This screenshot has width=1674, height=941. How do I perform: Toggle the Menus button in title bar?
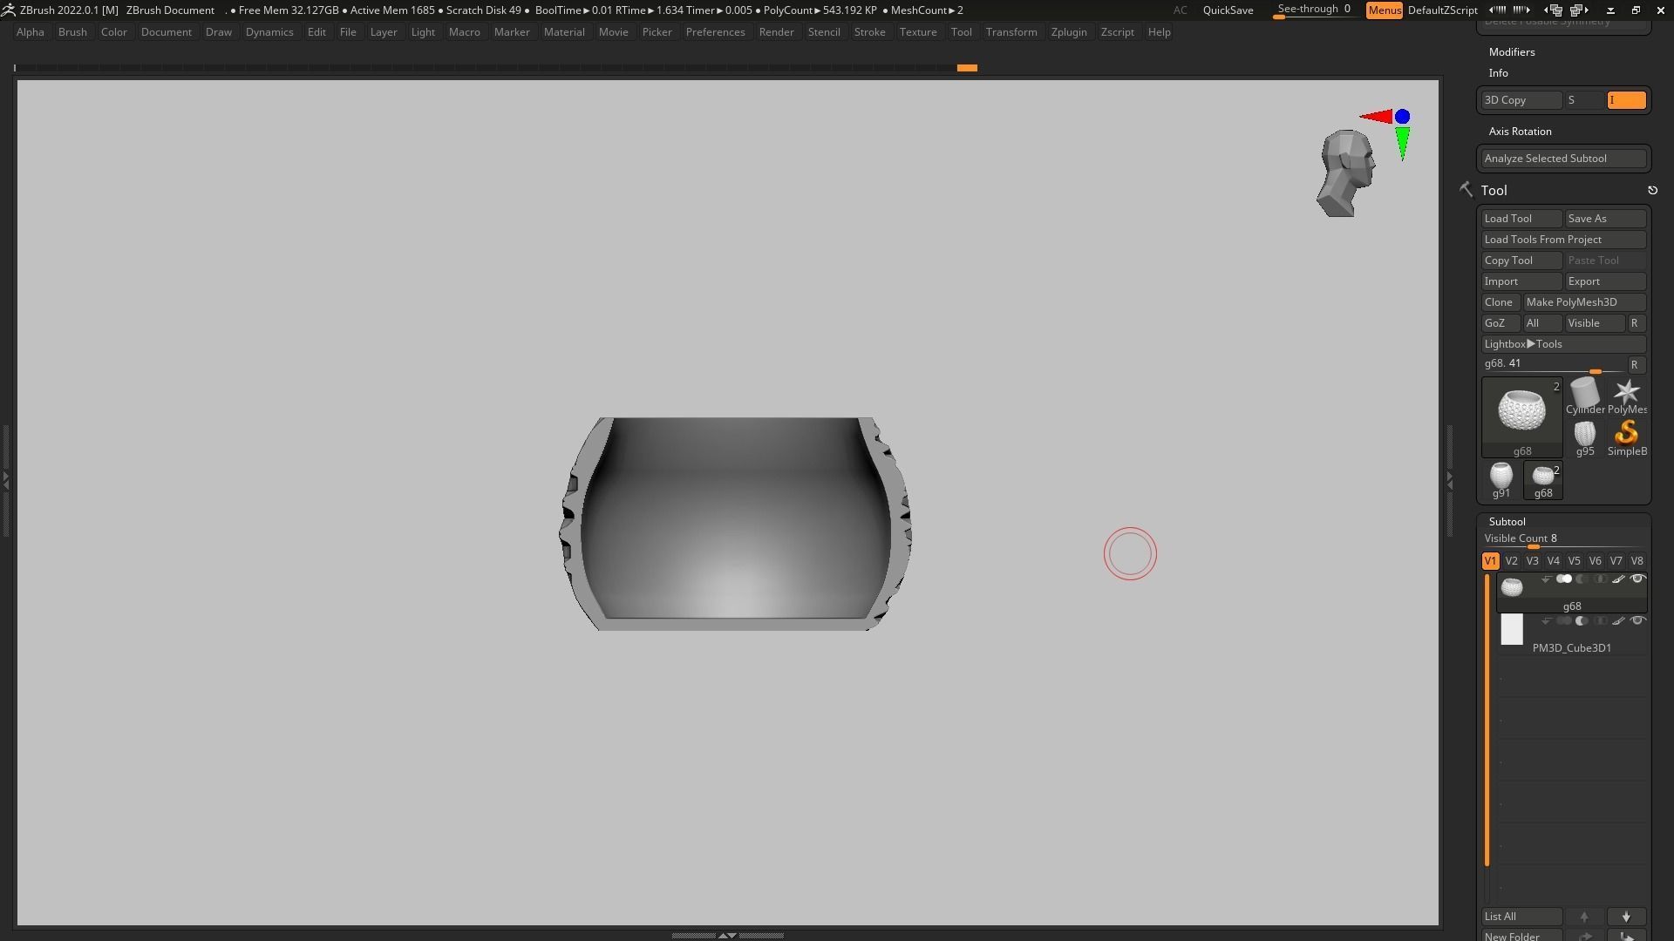point(1384,10)
